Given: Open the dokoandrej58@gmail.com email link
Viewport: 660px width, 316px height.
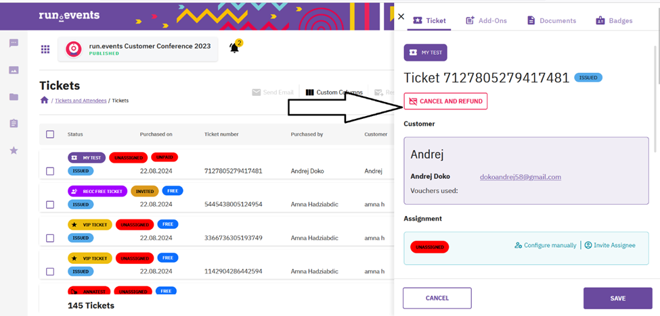Looking at the screenshot, I should coord(521,177).
